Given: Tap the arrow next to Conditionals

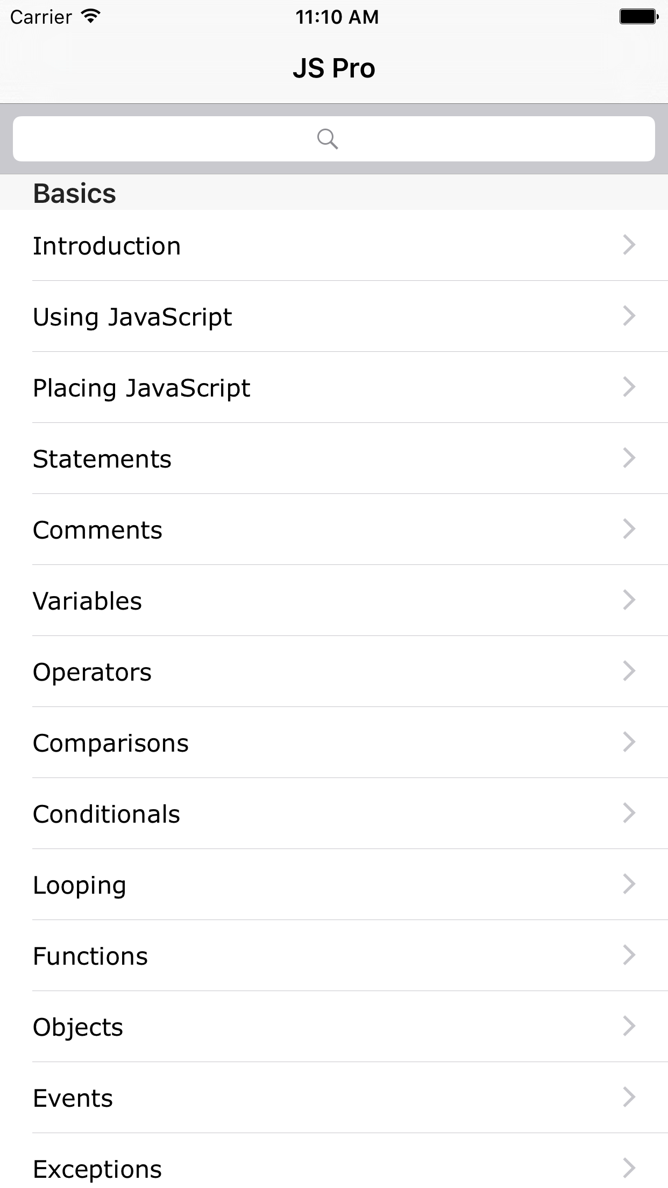Looking at the screenshot, I should [629, 814].
